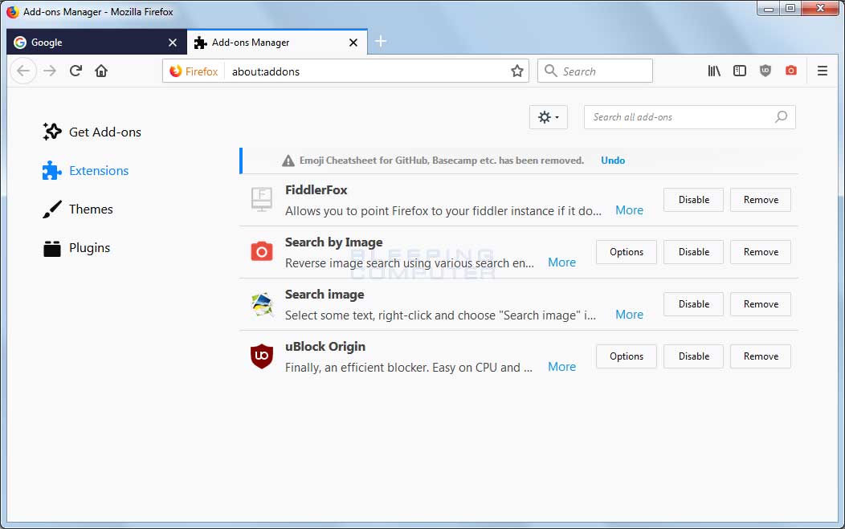Select the Get Add-ons sidebar icon

(x=51, y=132)
